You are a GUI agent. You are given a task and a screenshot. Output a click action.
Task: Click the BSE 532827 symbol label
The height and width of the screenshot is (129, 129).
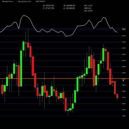point(41,2)
